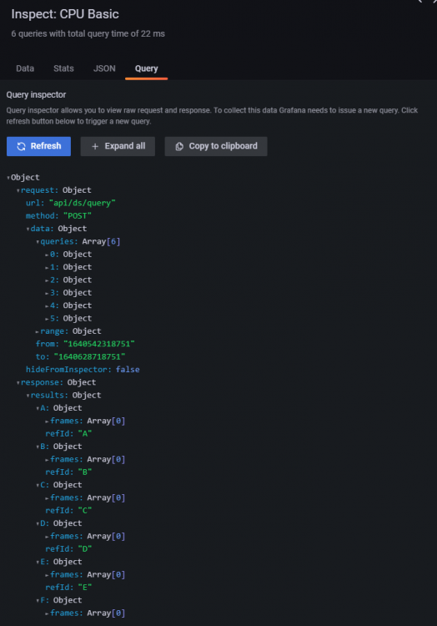Click the Refresh circular arrows icon
The height and width of the screenshot is (626, 437).
click(21, 147)
